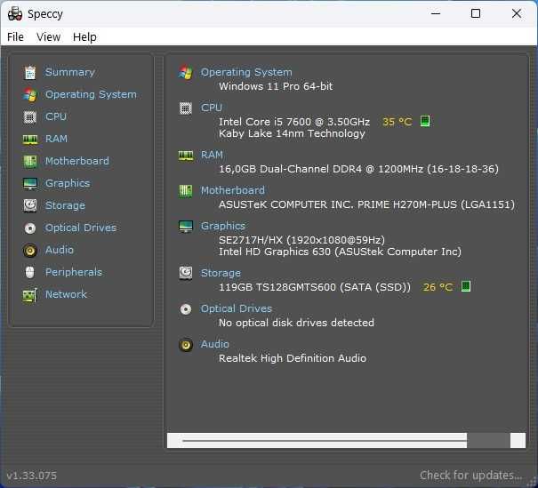Click the green storage temperature indicator icon
Viewport: 538px width, 488px height.
tap(466, 286)
